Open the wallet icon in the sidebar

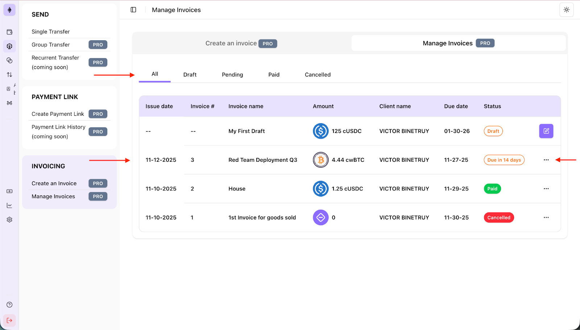tap(9, 32)
